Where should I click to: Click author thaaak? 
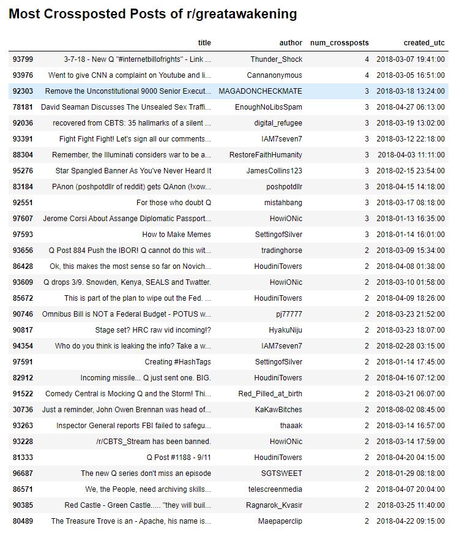[x=291, y=426]
